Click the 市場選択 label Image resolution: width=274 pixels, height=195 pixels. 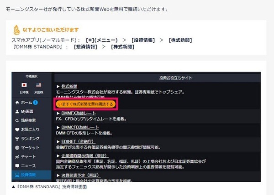coord(32,76)
